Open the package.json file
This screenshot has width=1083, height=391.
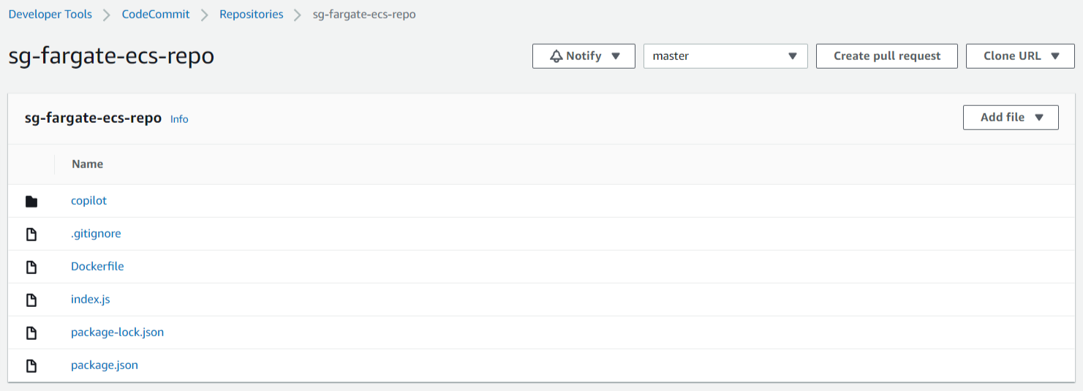point(105,365)
